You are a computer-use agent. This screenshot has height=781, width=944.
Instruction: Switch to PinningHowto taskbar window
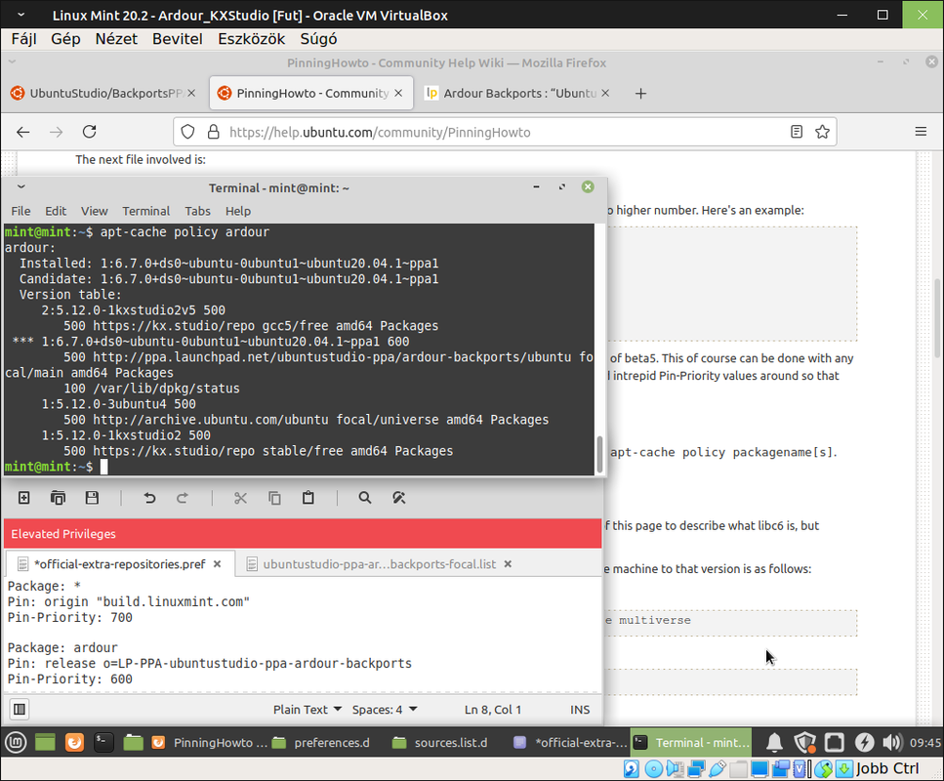click(x=208, y=743)
